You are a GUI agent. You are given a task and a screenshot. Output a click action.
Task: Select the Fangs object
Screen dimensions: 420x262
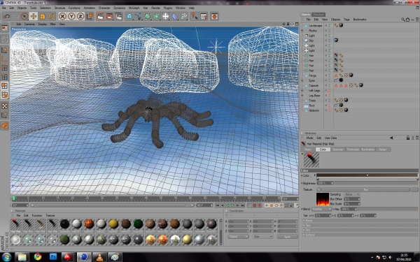pos(312,75)
